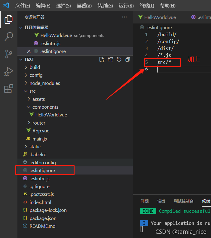211x238 pixels.
Task: Create a new folder in TEXT folder
Action: point(110,59)
